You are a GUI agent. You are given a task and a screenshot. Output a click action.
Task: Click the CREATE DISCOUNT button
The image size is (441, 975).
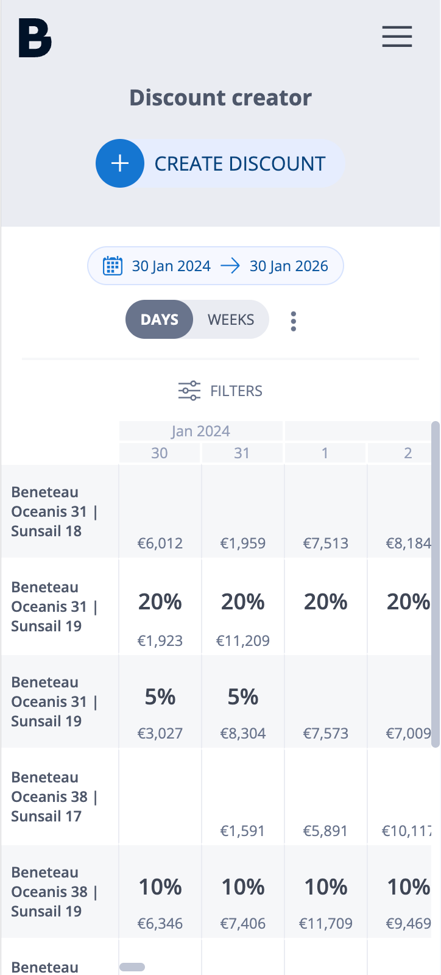(x=220, y=163)
